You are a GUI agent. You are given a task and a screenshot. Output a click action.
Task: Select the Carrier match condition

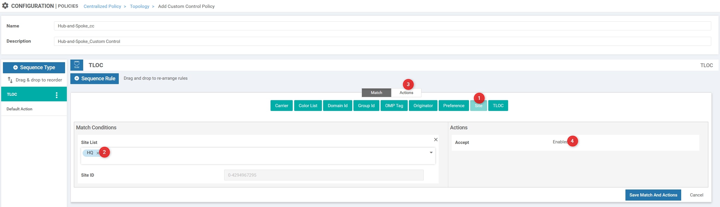point(281,106)
